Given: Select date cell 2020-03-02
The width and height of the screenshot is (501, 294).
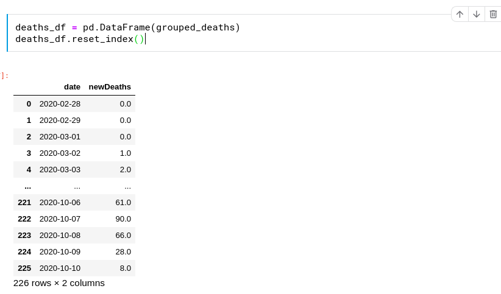Looking at the screenshot, I should click(x=60, y=153).
